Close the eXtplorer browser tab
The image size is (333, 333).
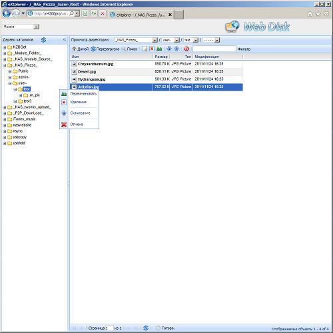[170, 15]
